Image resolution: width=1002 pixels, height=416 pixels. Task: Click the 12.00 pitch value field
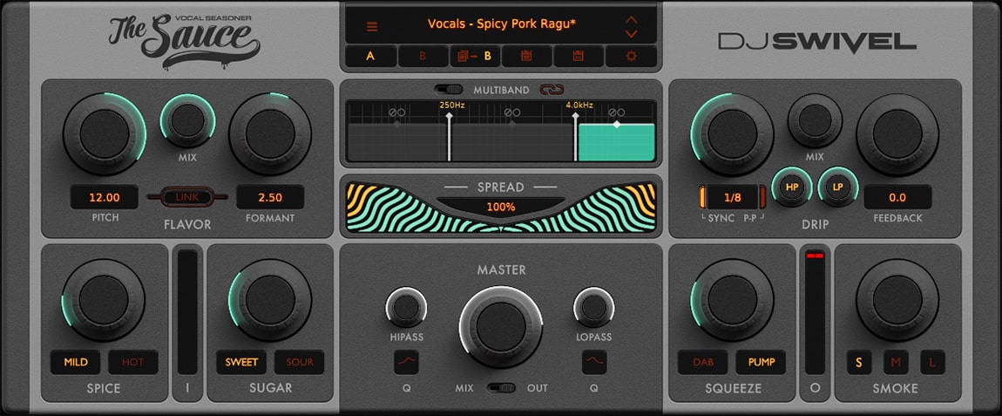point(105,197)
